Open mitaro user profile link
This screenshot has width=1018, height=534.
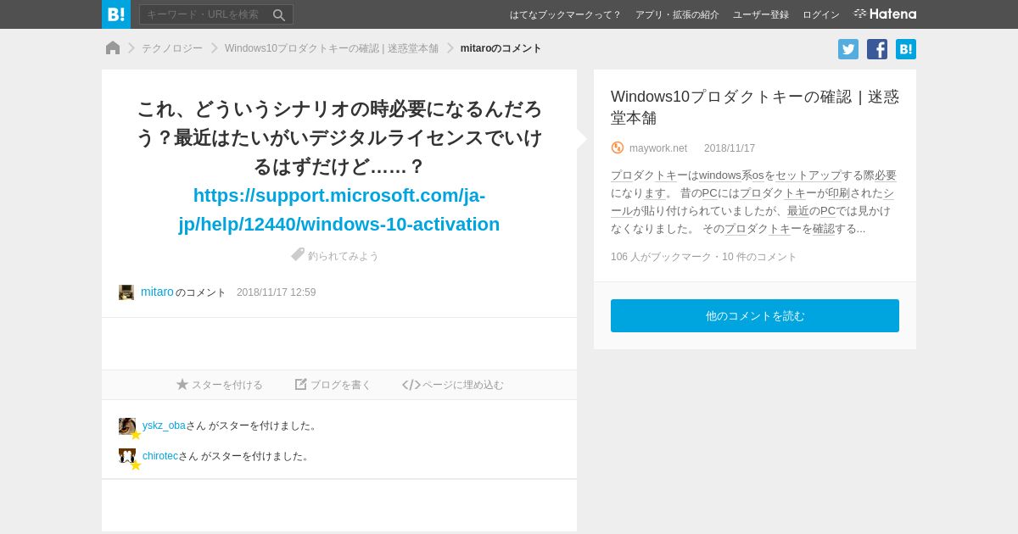pyautogui.click(x=157, y=292)
